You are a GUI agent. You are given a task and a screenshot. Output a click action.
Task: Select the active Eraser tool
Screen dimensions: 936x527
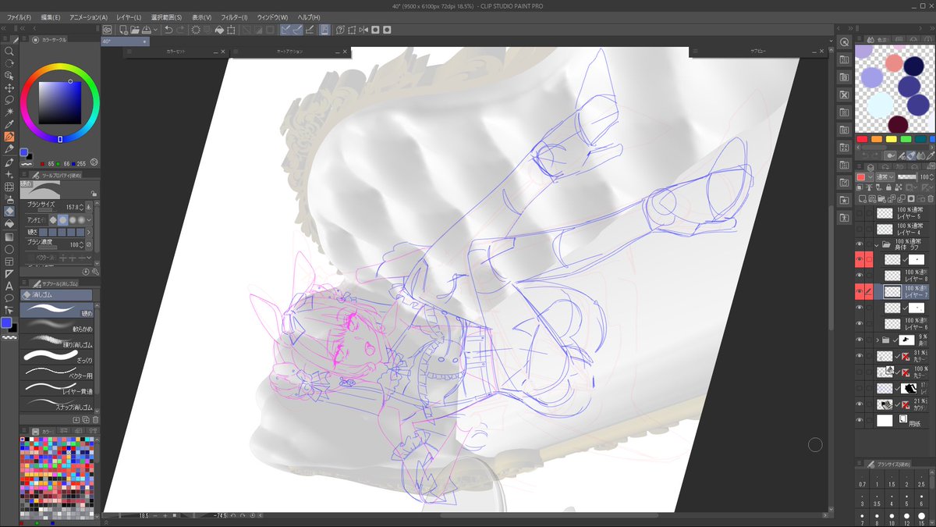coord(9,211)
